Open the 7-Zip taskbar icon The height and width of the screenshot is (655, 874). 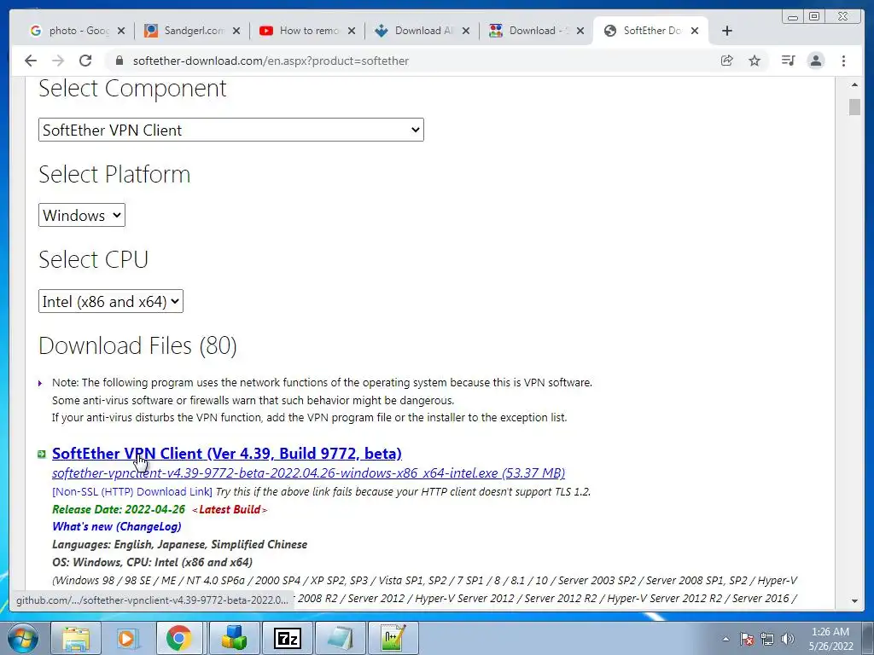288,638
